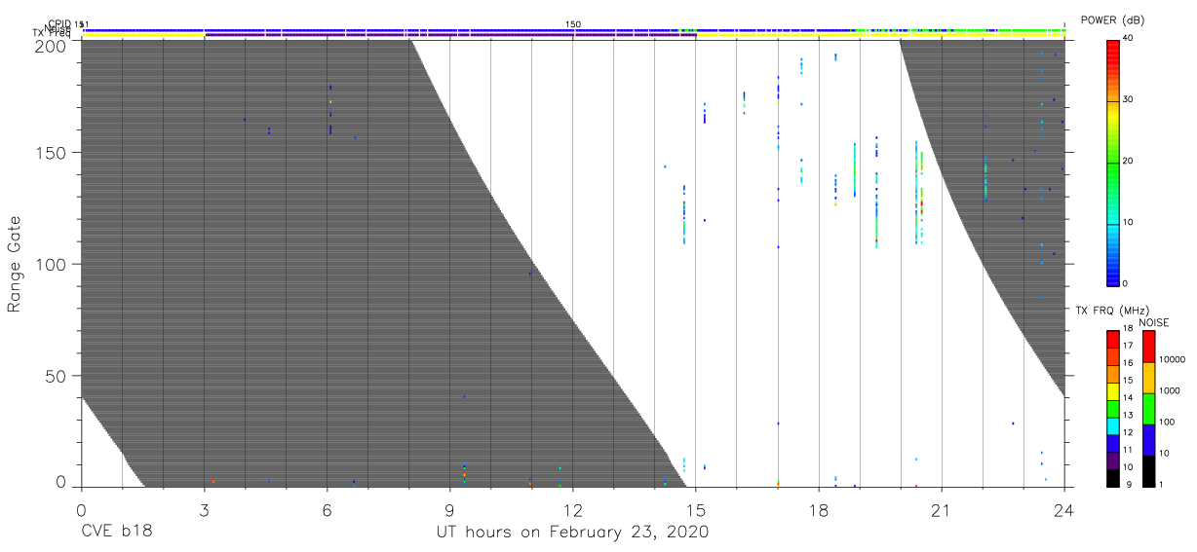Click the purple 10-11 MHz frequency swatch
The image size is (1197, 552).
click(x=1113, y=460)
